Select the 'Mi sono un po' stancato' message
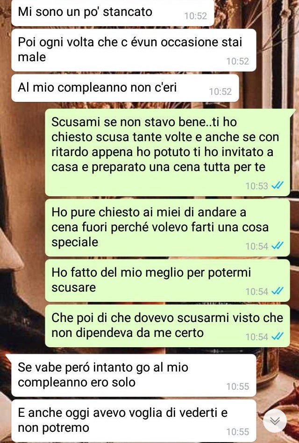The width and height of the screenshot is (299, 443). click(113, 13)
